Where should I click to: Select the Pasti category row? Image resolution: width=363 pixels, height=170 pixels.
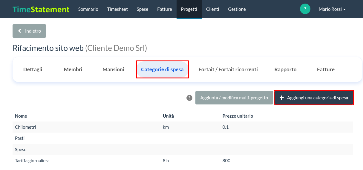pos(183,138)
